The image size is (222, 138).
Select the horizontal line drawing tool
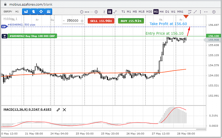point(206,12)
